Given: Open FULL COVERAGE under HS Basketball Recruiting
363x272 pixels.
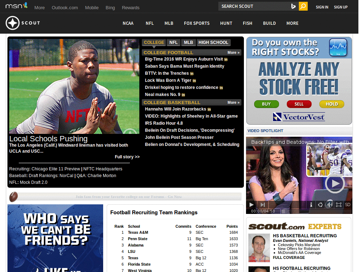Looking at the screenshot, I should pos(289,257).
